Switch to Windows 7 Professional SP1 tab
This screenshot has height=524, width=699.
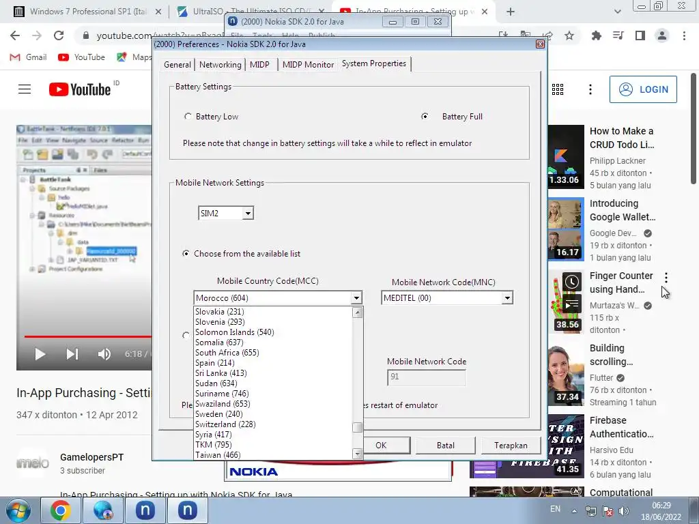(87, 12)
